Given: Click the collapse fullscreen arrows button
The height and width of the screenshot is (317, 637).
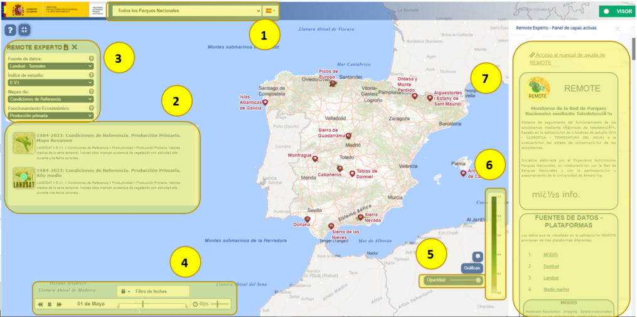Looking at the screenshot, I should (x=24, y=30).
